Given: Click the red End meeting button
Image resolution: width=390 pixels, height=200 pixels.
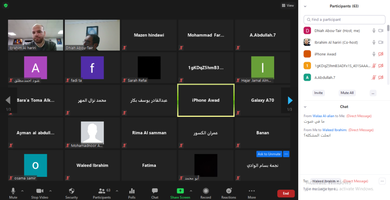Looking at the screenshot, I should point(286,193).
